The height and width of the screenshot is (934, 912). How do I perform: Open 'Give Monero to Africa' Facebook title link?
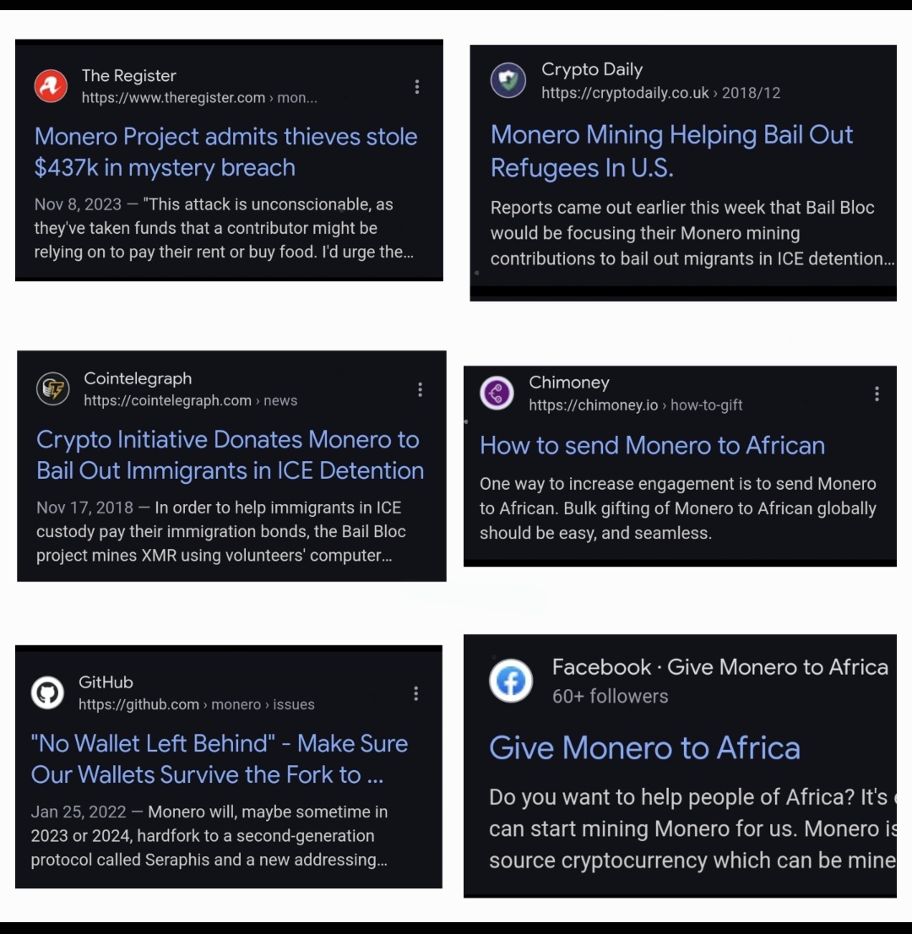[x=644, y=748]
